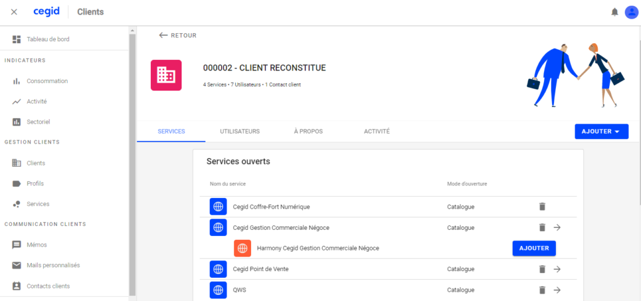Click the Contacts clients icon
Screen dimensions: 641x301
(x=16, y=286)
